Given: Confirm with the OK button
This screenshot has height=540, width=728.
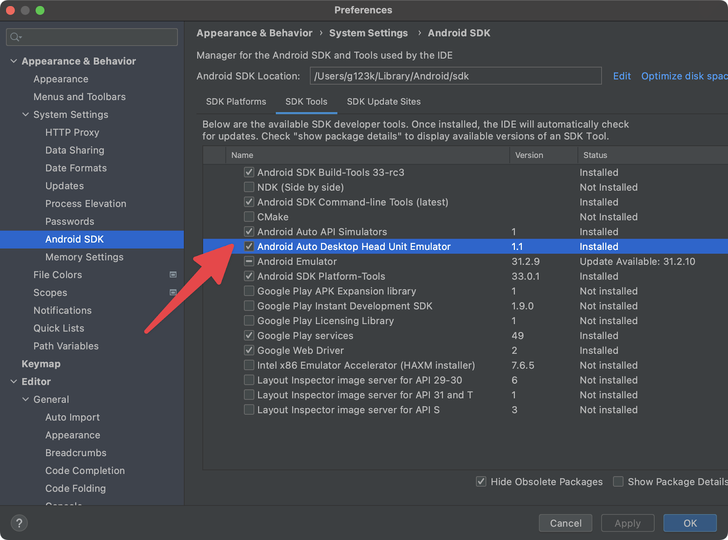Looking at the screenshot, I should pyautogui.click(x=690, y=523).
